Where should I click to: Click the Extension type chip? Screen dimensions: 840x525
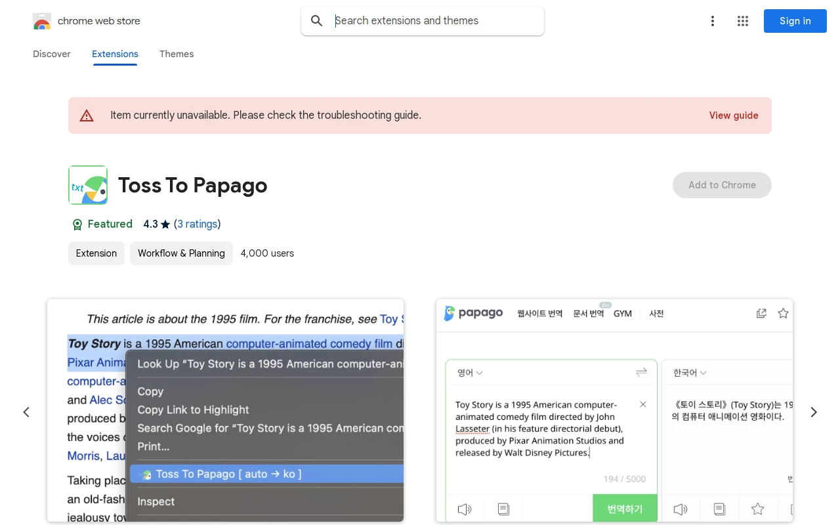click(x=96, y=253)
